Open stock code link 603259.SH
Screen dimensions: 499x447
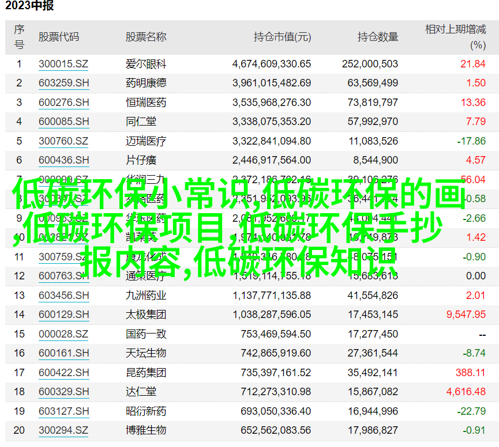pyautogui.click(x=63, y=84)
